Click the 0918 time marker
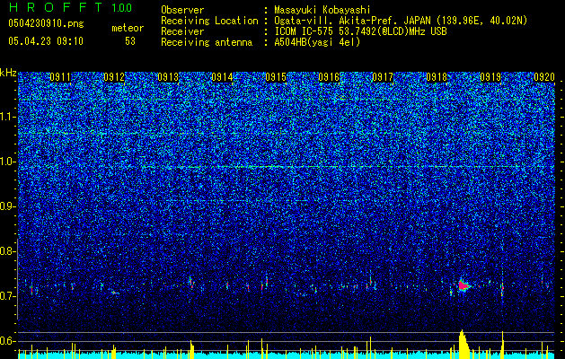 tap(437, 77)
